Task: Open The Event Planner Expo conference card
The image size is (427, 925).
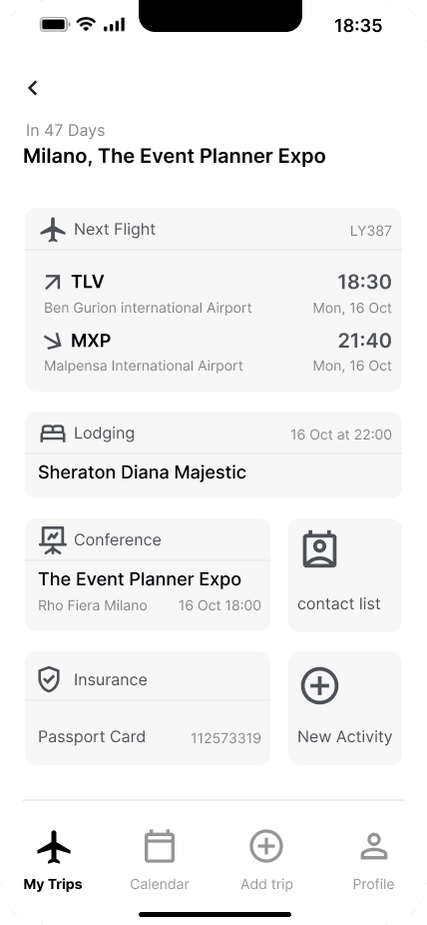Action: [x=148, y=575]
